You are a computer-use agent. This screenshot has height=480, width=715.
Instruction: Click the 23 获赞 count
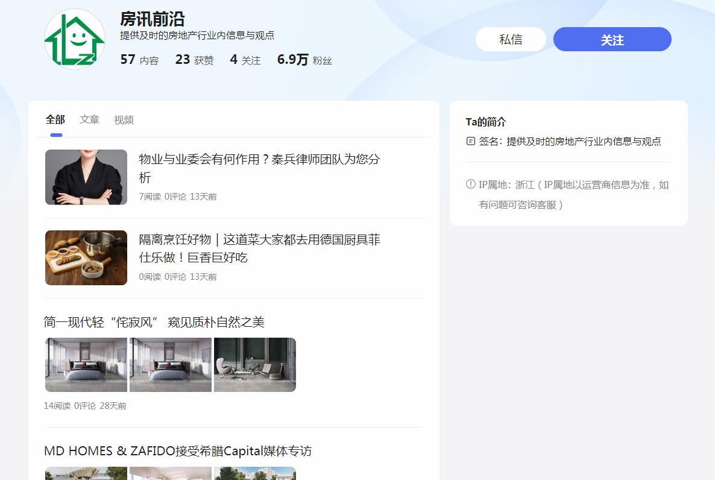[x=194, y=60]
